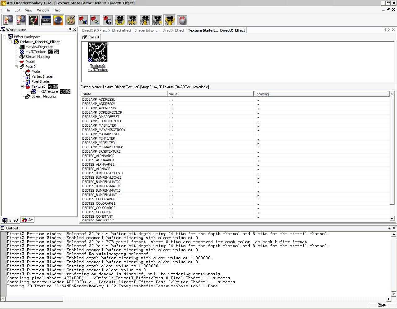397x309 pixels.
Task: Click the Value cell of D3DTSS_ALPHAOP
Action: click(x=210, y=169)
